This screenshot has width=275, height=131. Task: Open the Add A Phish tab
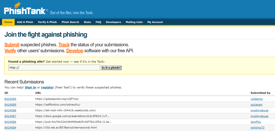point(25,22)
